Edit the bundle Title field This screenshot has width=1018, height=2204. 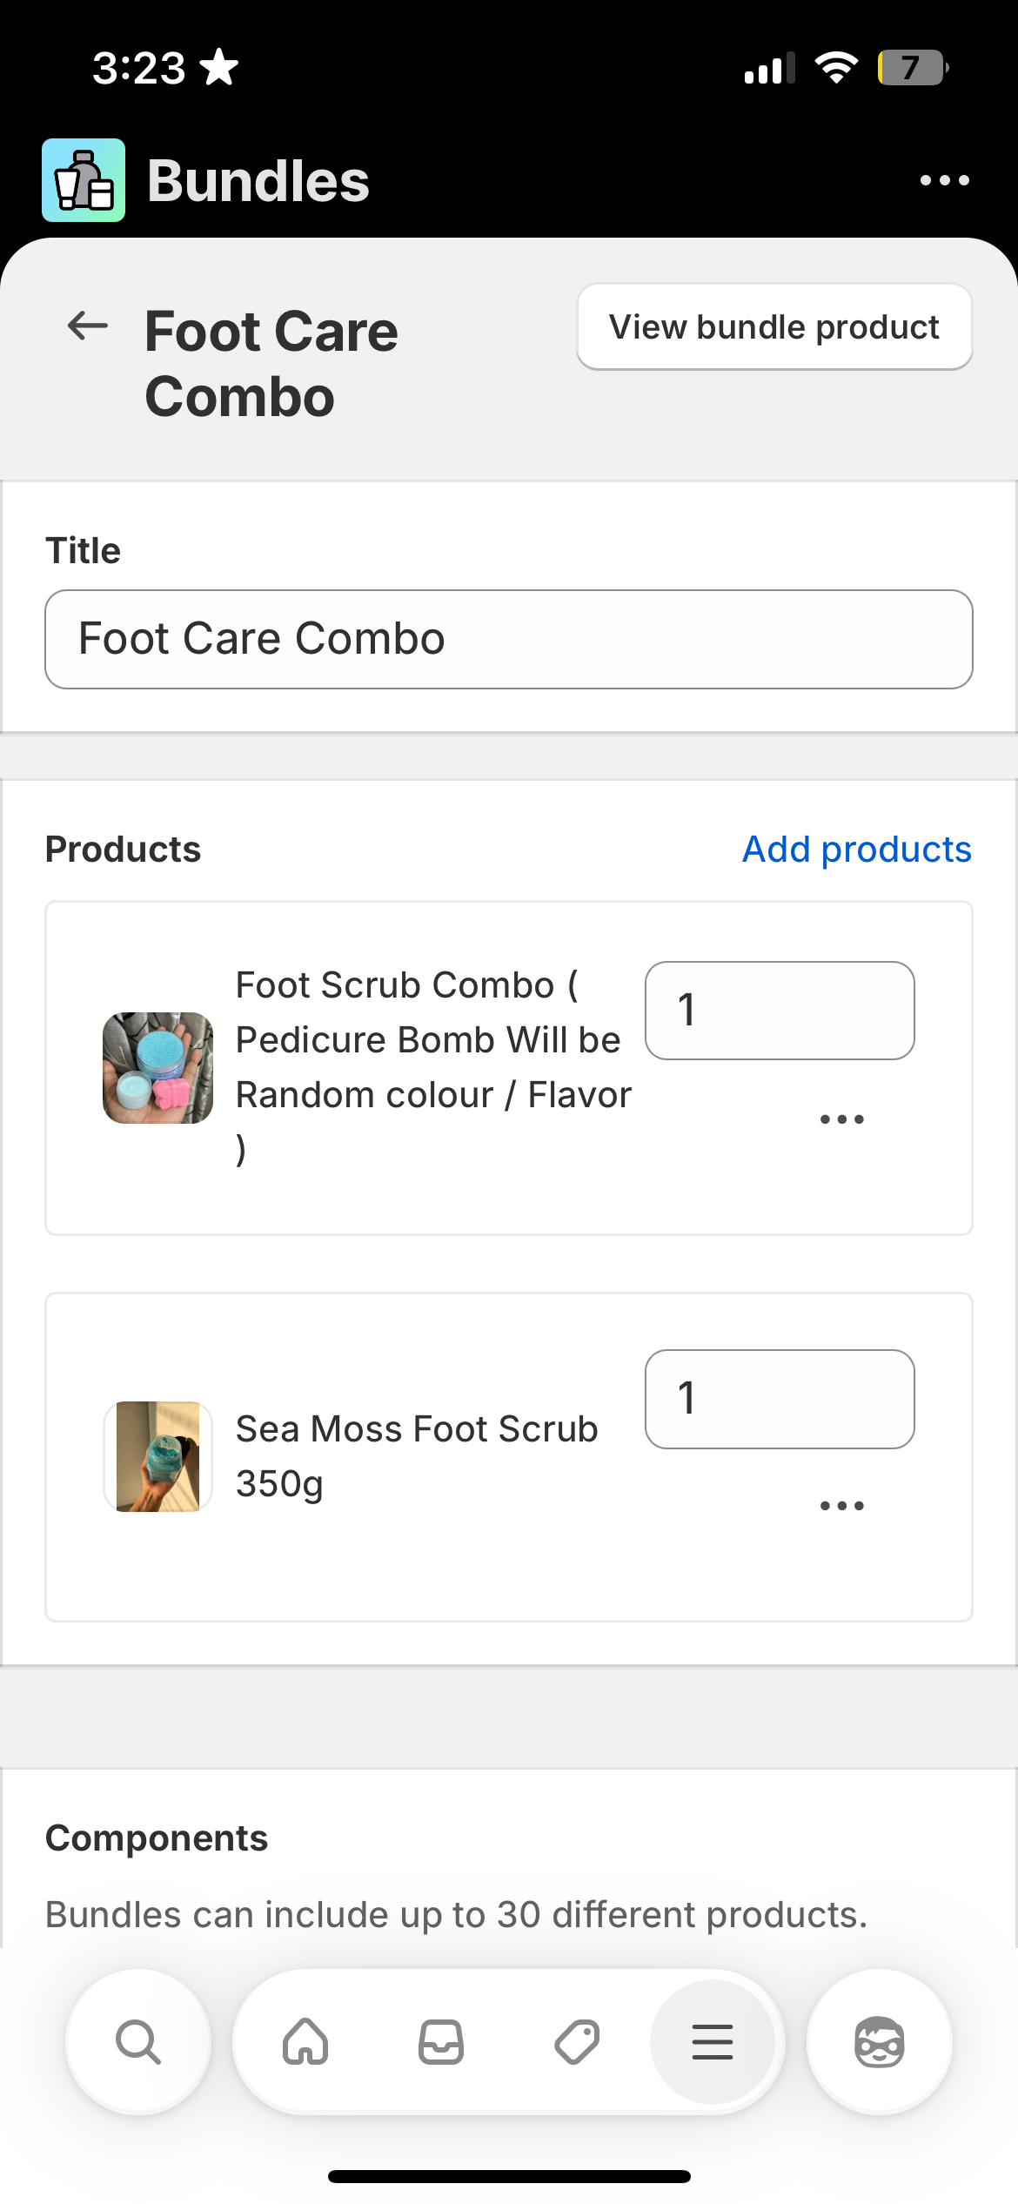(509, 638)
